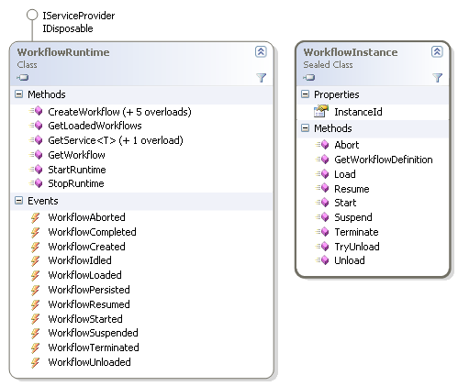Click the method icon next to Terminate

point(322,232)
